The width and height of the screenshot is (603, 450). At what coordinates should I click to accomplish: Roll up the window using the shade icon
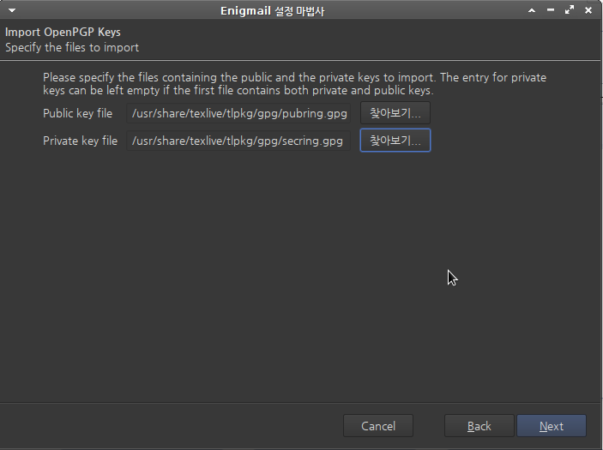click(x=532, y=10)
